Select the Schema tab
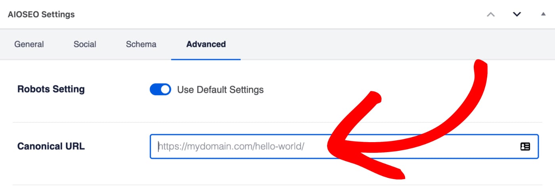Viewport: 555px width, 187px height. [x=141, y=44]
